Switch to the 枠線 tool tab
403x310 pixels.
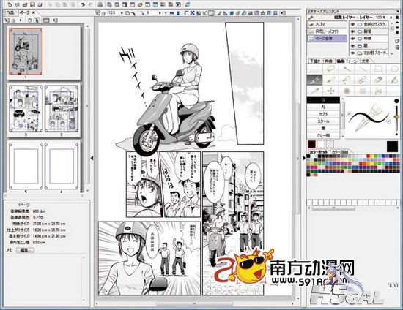[x=328, y=61]
